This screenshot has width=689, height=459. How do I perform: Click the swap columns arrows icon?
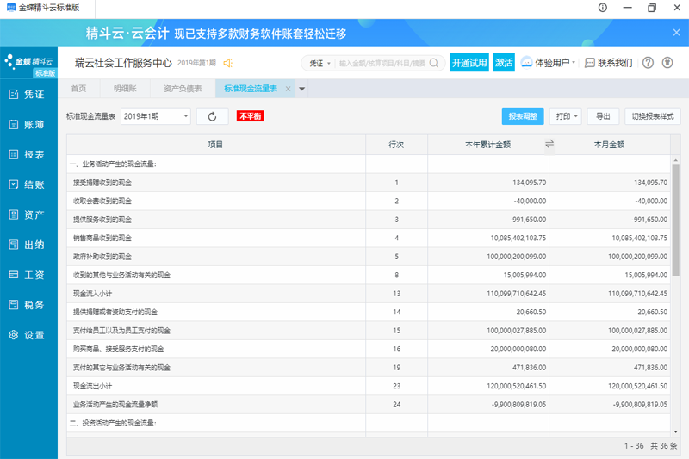click(549, 144)
